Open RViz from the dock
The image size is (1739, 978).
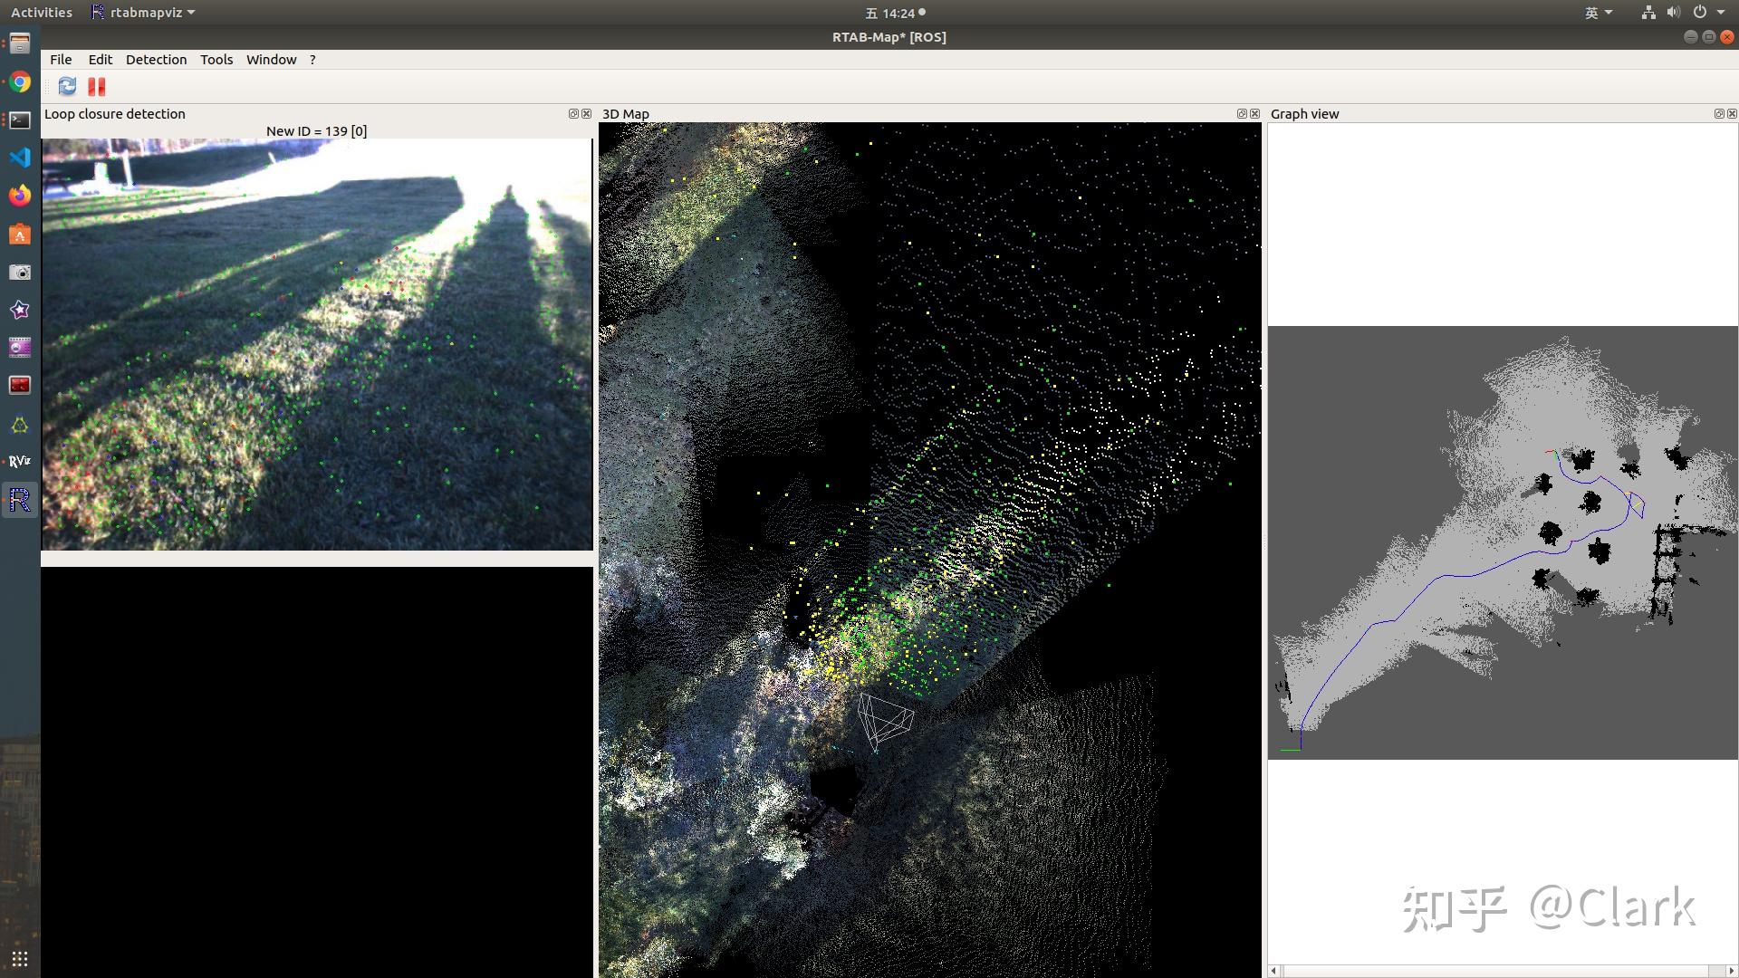[x=20, y=461]
